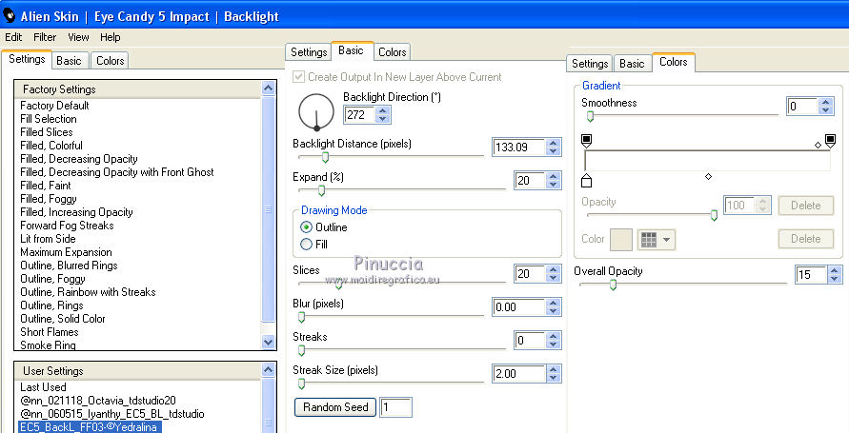Switch to left panel Colors tab
Viewport: 849px width, 433px height.
pyautogui.click(x=110, y=61)
